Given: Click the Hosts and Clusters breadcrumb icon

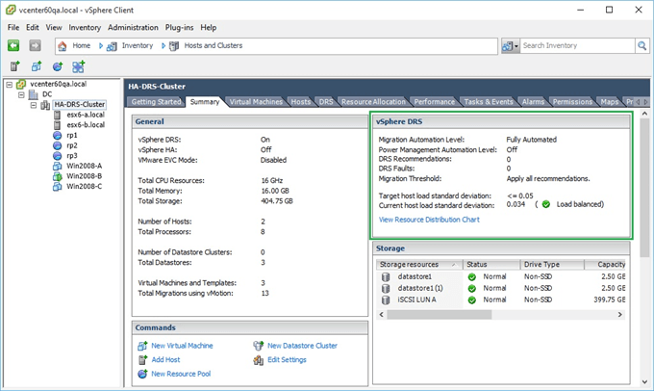Looking at the screenshot, I should coord(174,46).
